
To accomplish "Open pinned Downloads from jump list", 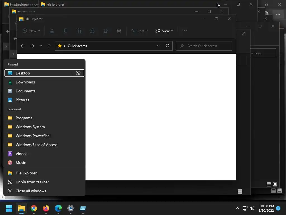I will tap(44, 82).
